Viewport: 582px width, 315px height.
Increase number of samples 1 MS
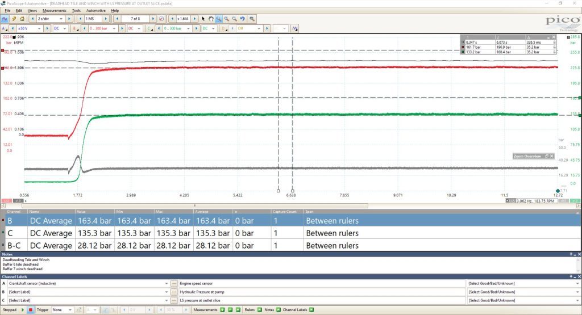105,19
